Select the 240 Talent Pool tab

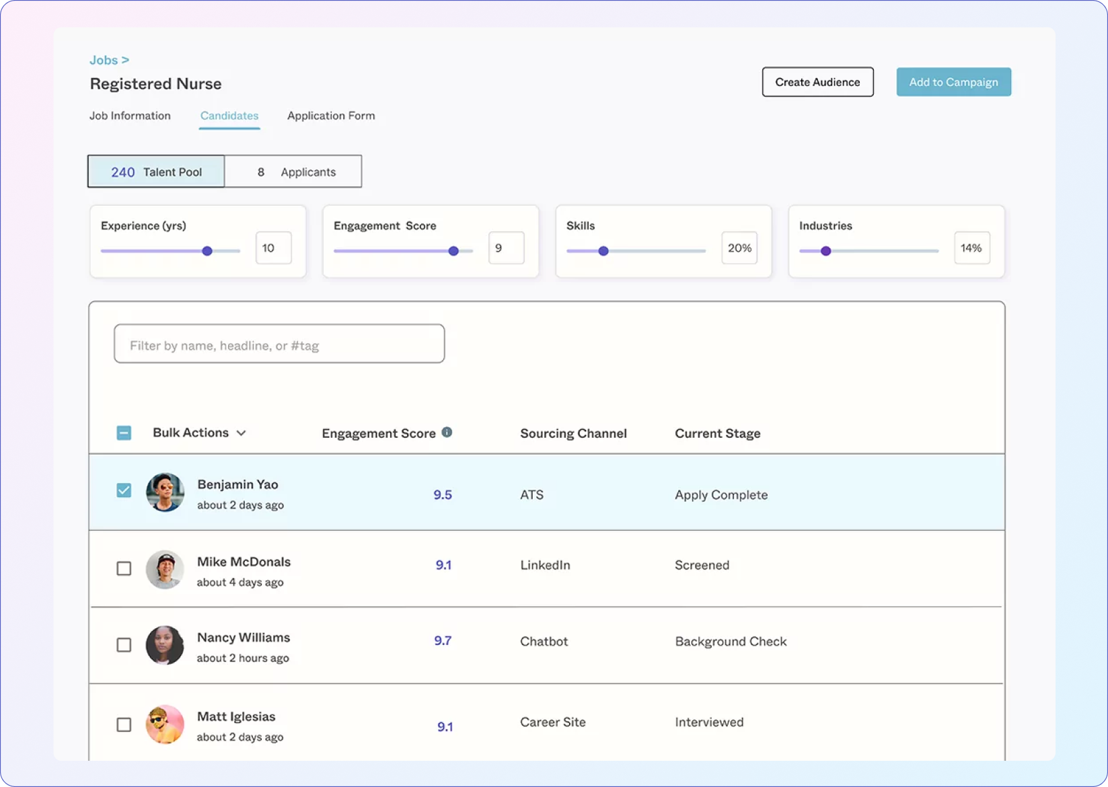156,172
